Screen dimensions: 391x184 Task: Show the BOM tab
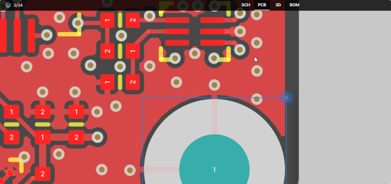pos(294,5)
